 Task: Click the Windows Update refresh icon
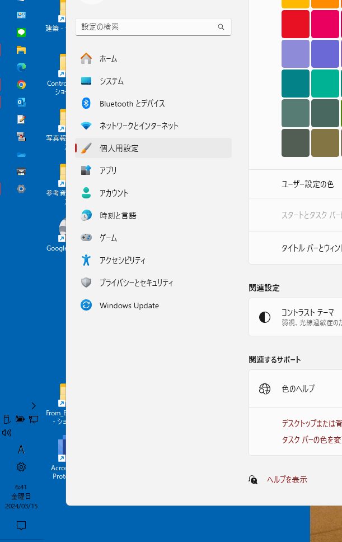click(86, 305)
